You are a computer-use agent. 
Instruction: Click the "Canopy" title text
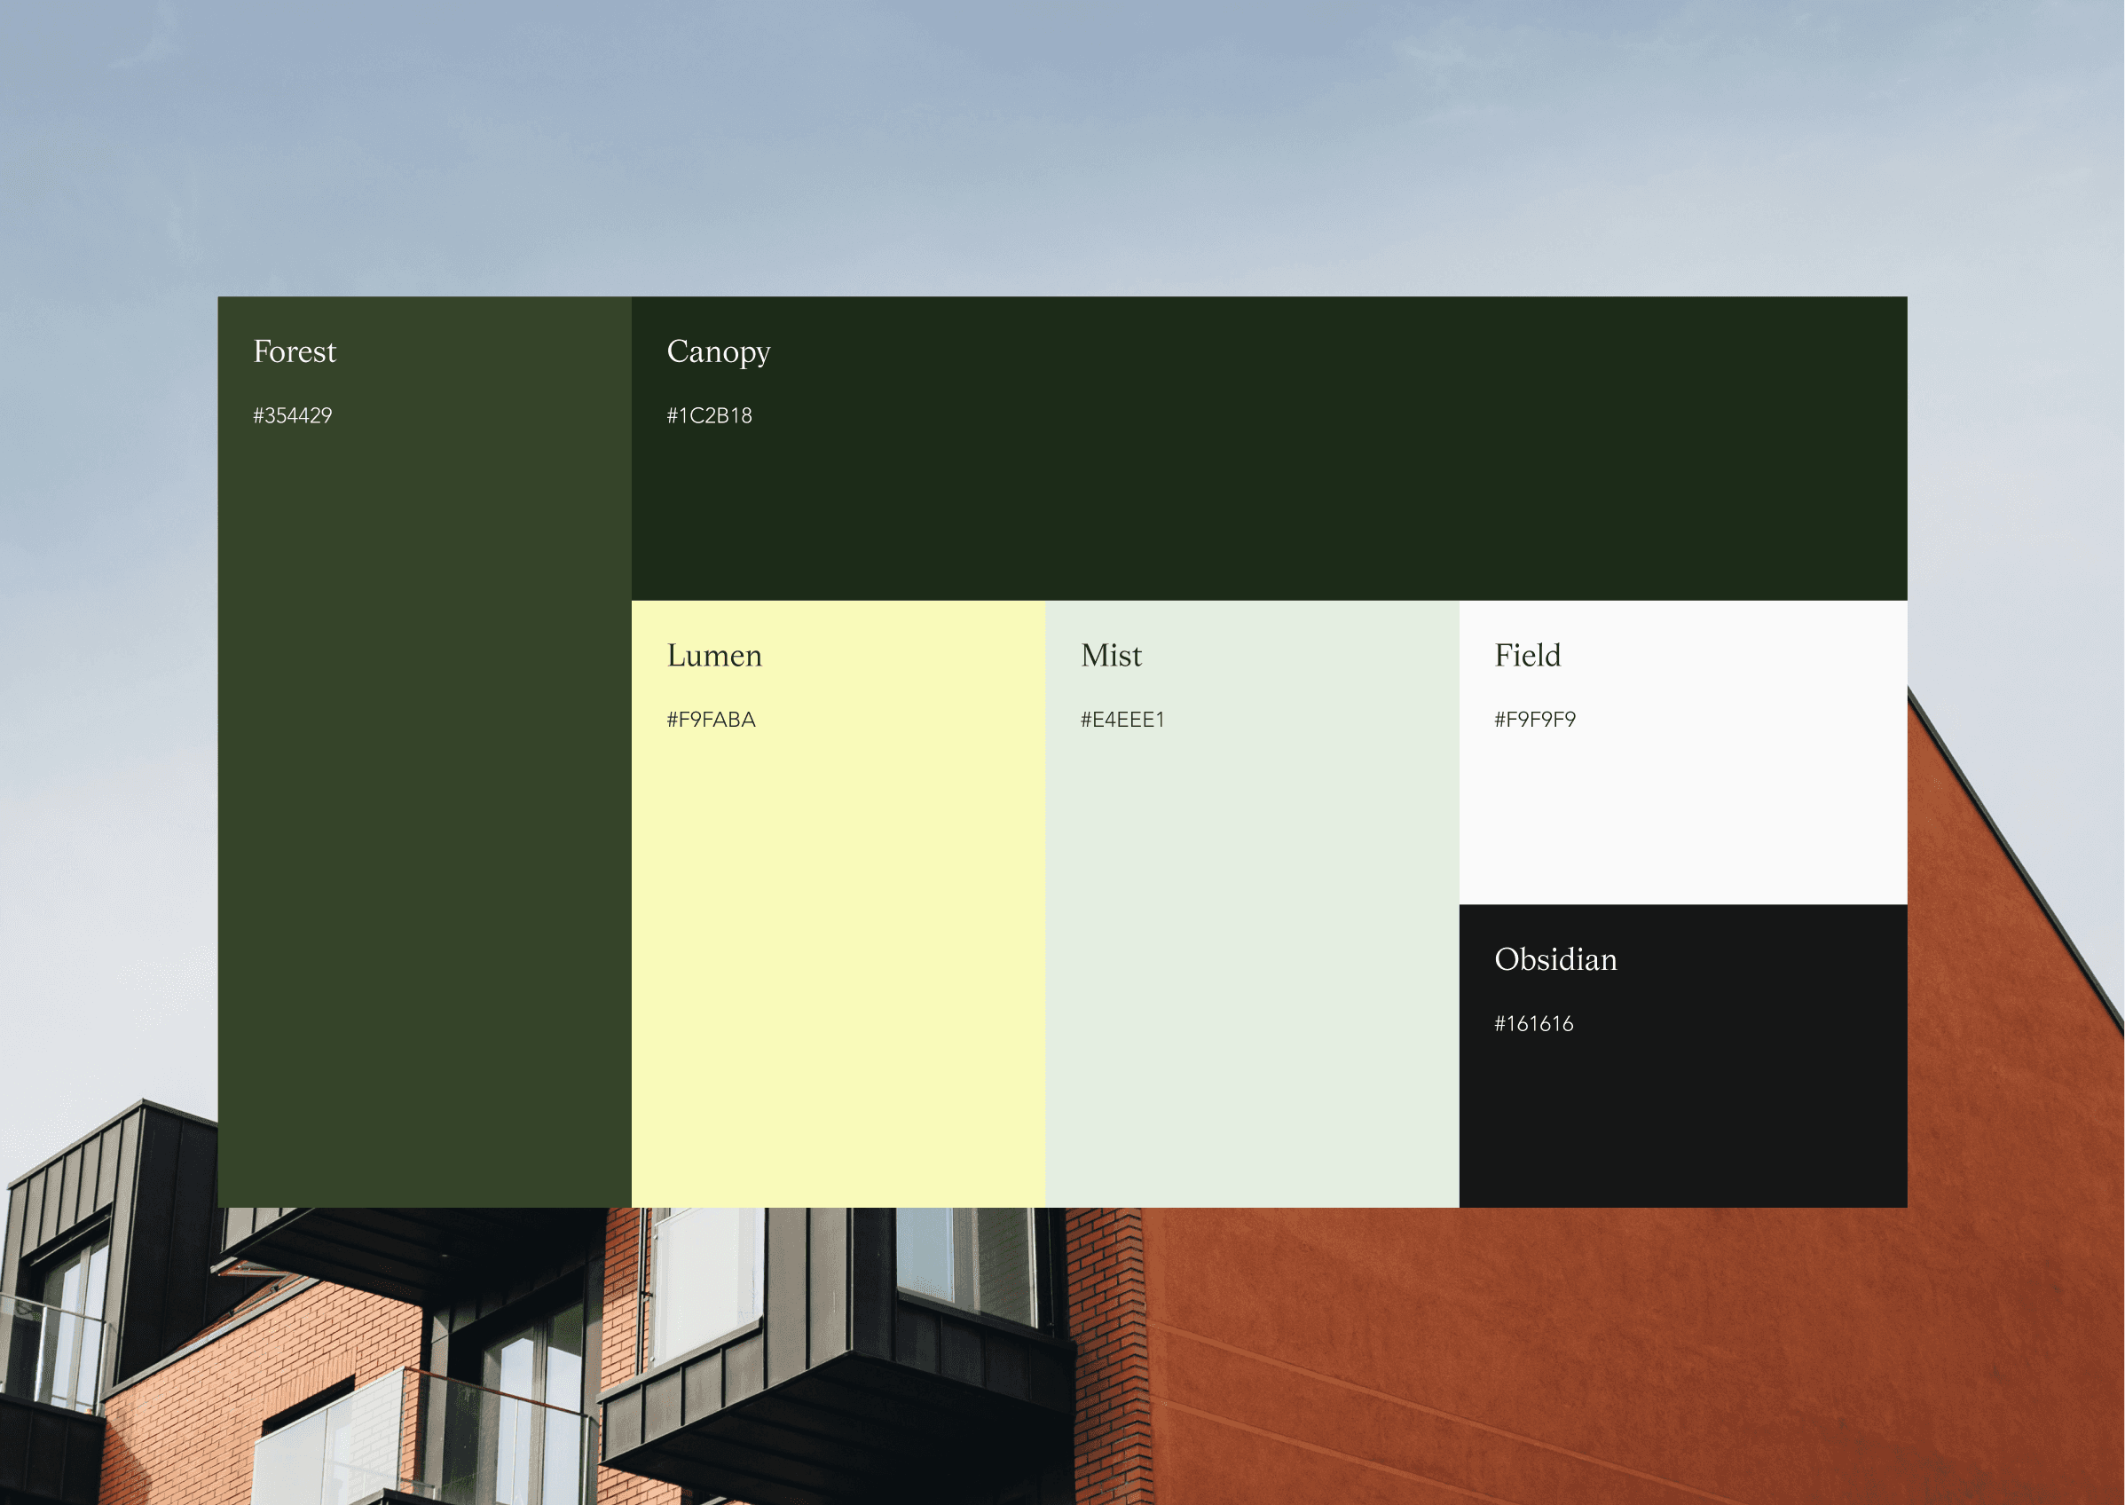[719, 352]
